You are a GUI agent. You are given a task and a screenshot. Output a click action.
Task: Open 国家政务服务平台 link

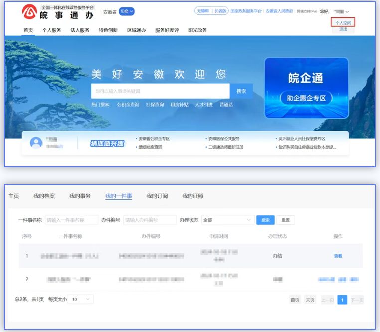click(x=246, y=11)
